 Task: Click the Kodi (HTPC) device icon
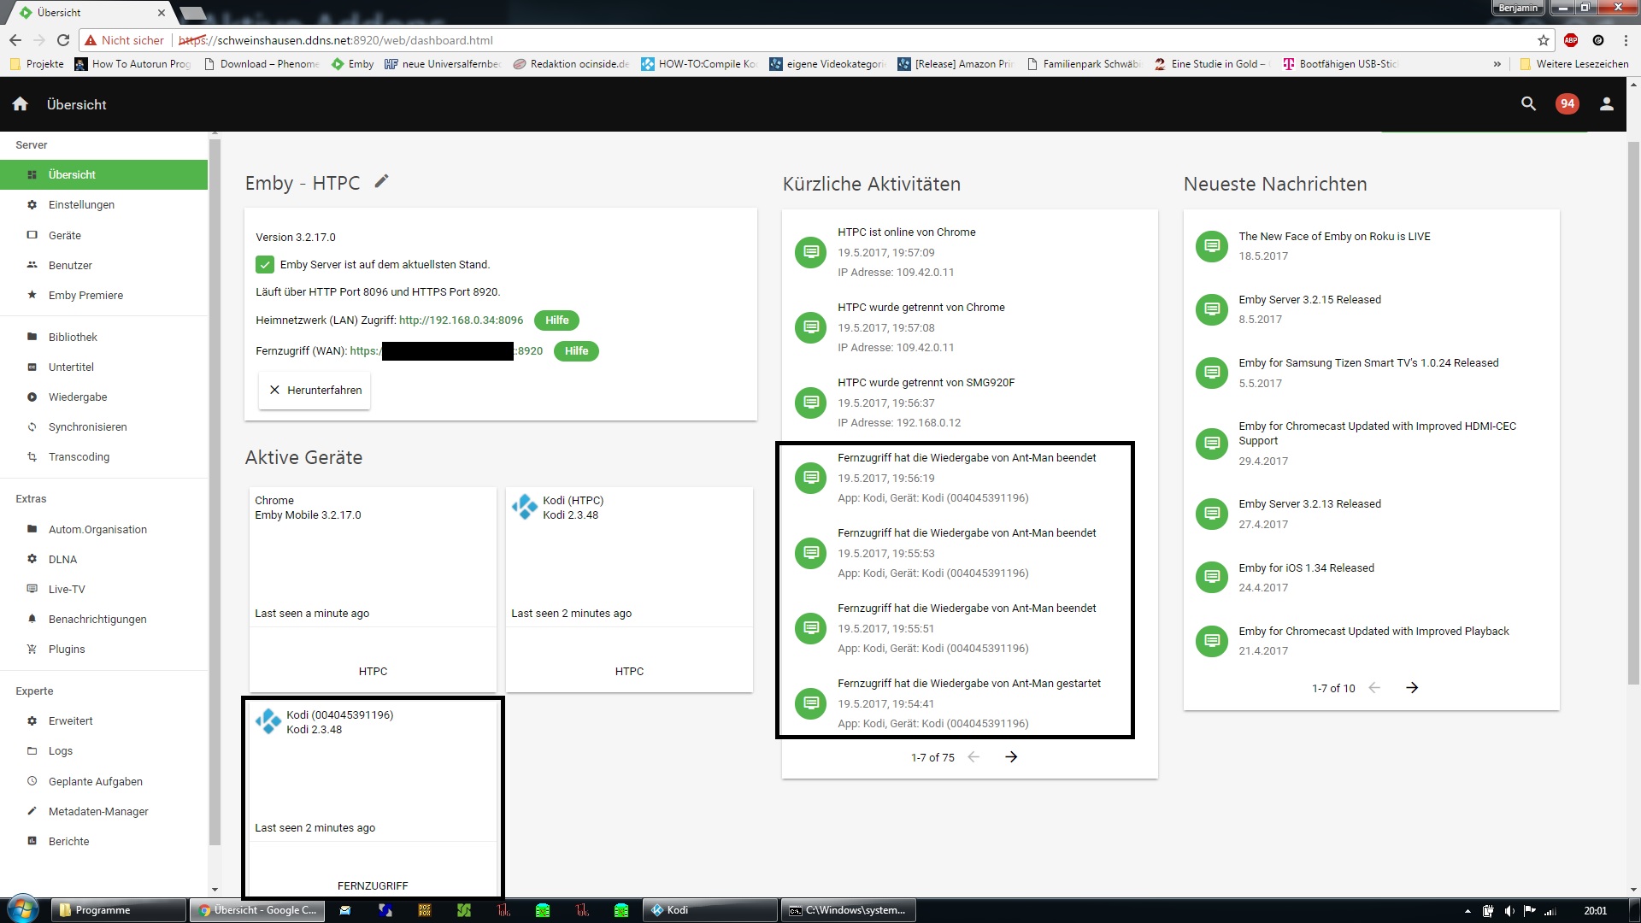[x=525, y=507]
